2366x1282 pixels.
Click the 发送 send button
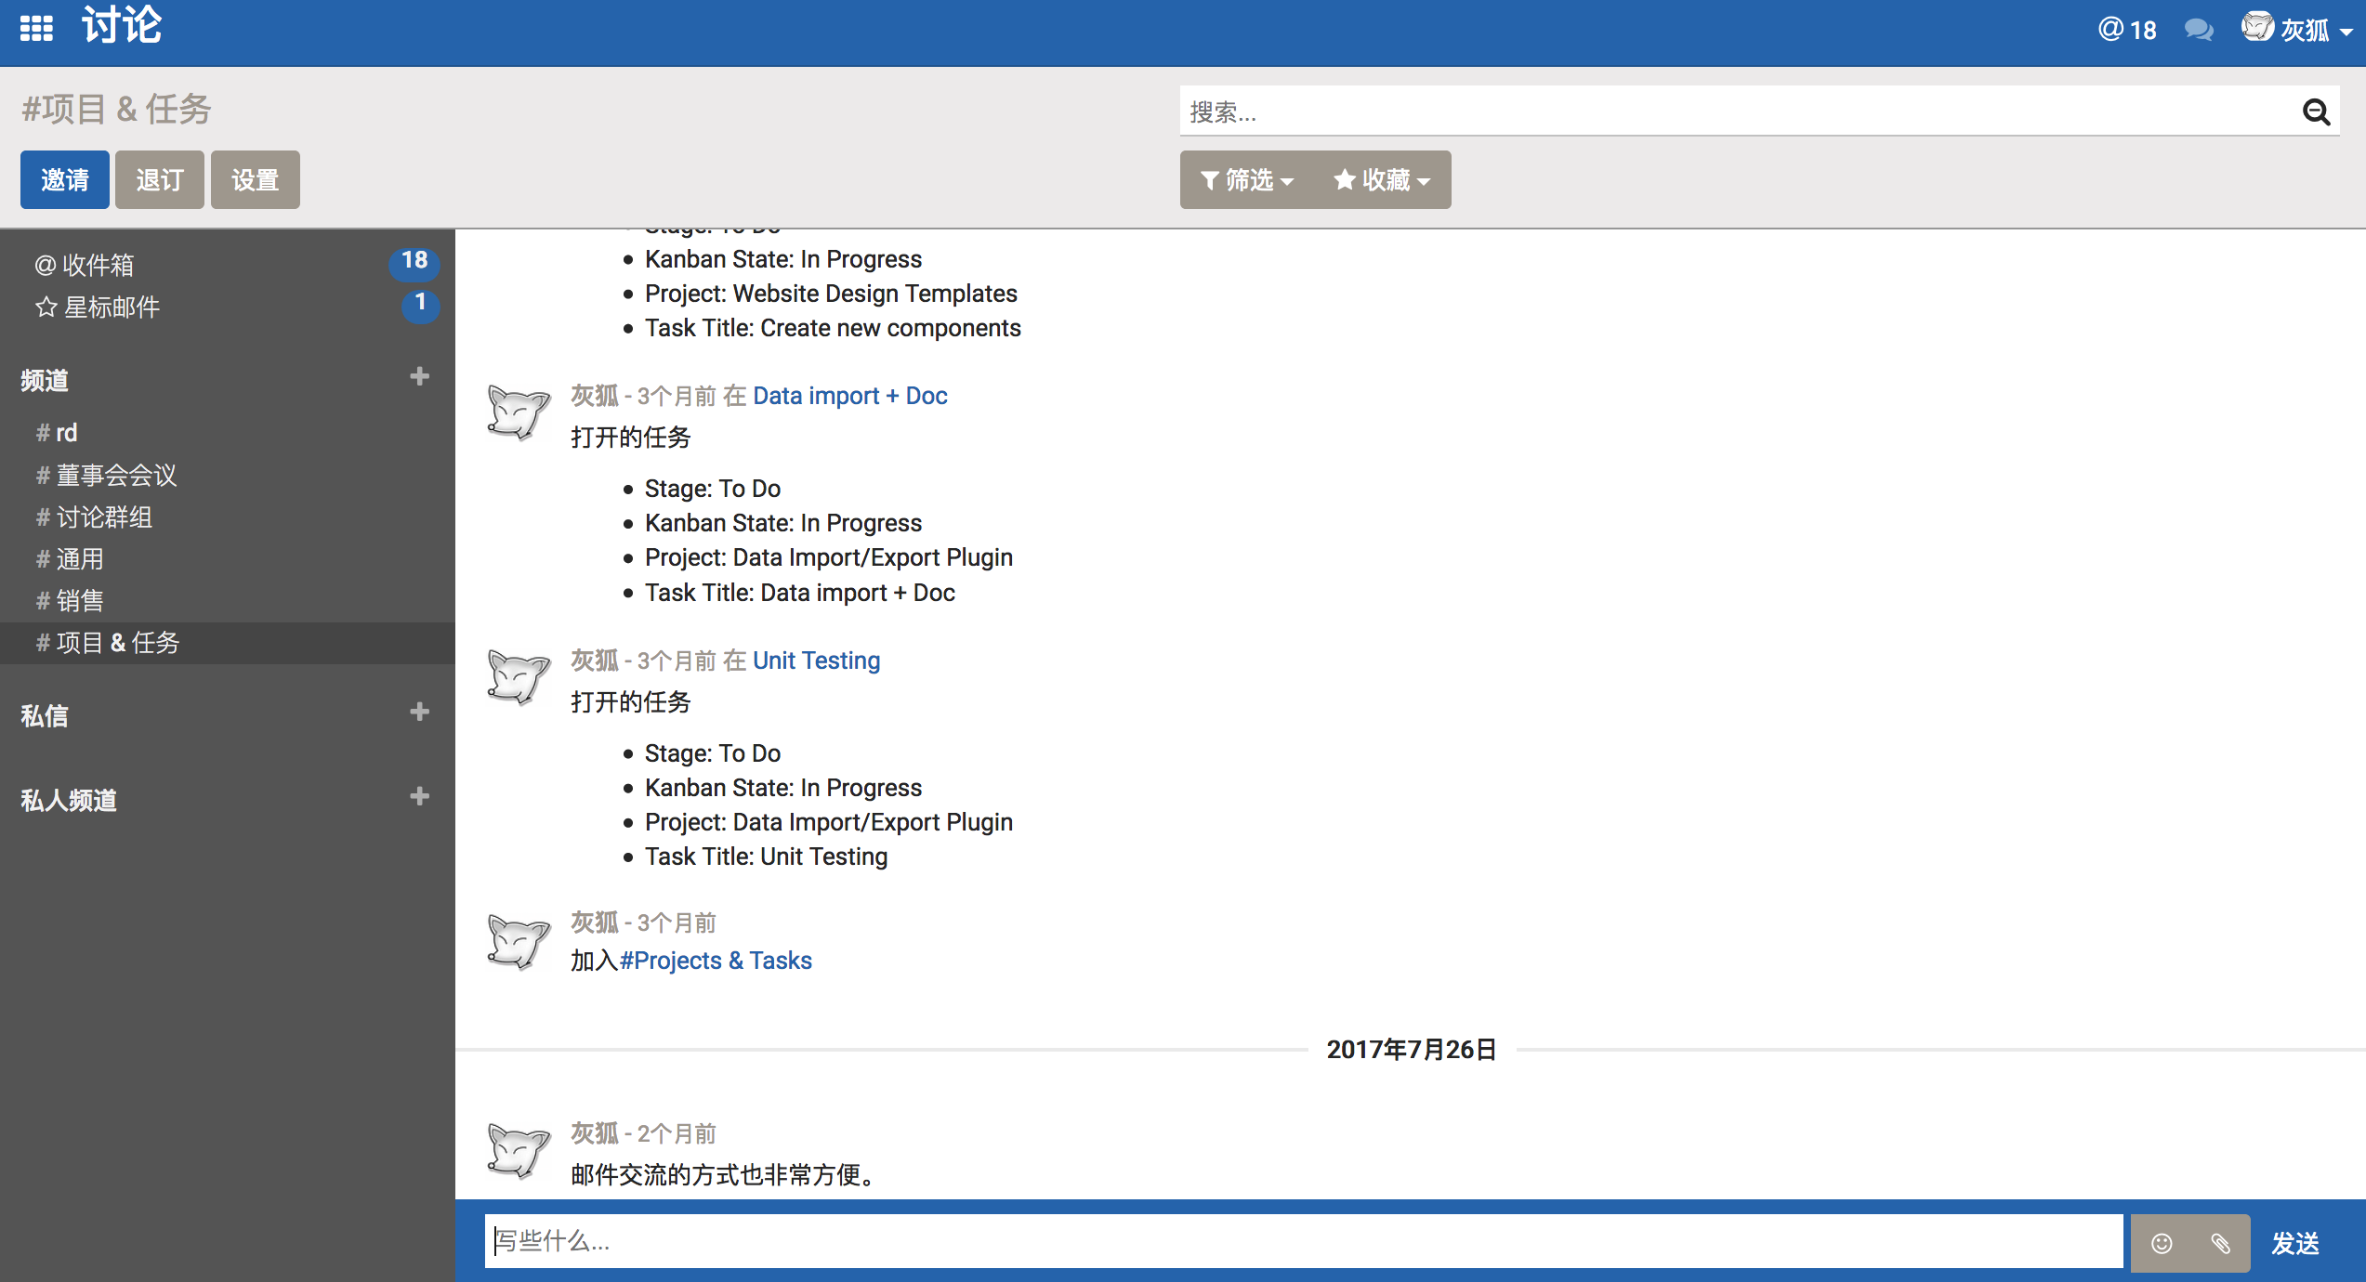[x=2294, y=1243]
